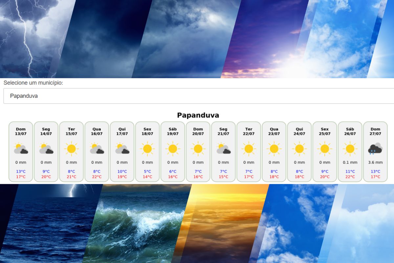Click the sun icon for Ter 22/07

(x=249, y=149)
